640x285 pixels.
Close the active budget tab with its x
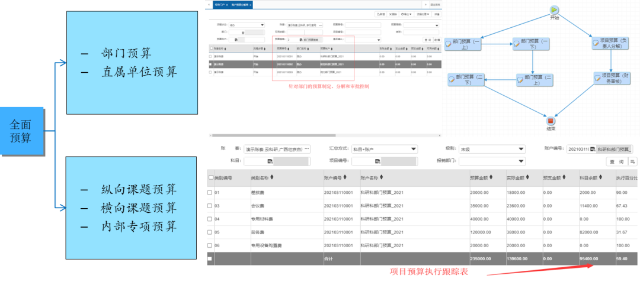tap(250, 5)
